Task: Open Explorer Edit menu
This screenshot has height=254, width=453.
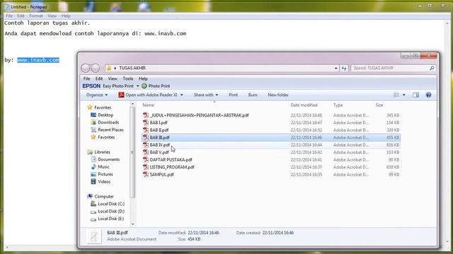Action: [99, 78]
